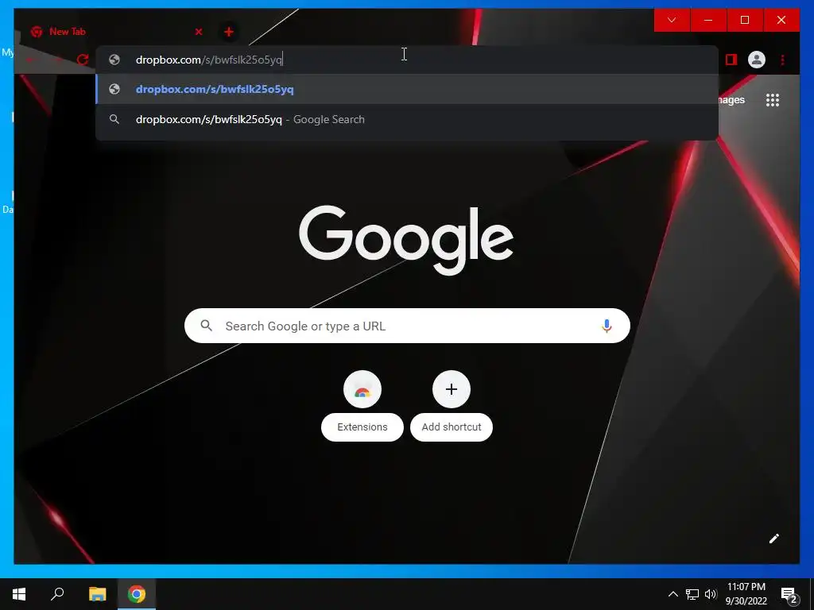Open the notification center icon
Image resolution: width=814 pixels, height=610 pixels.
pyautogui.click(x=789, y=594)
